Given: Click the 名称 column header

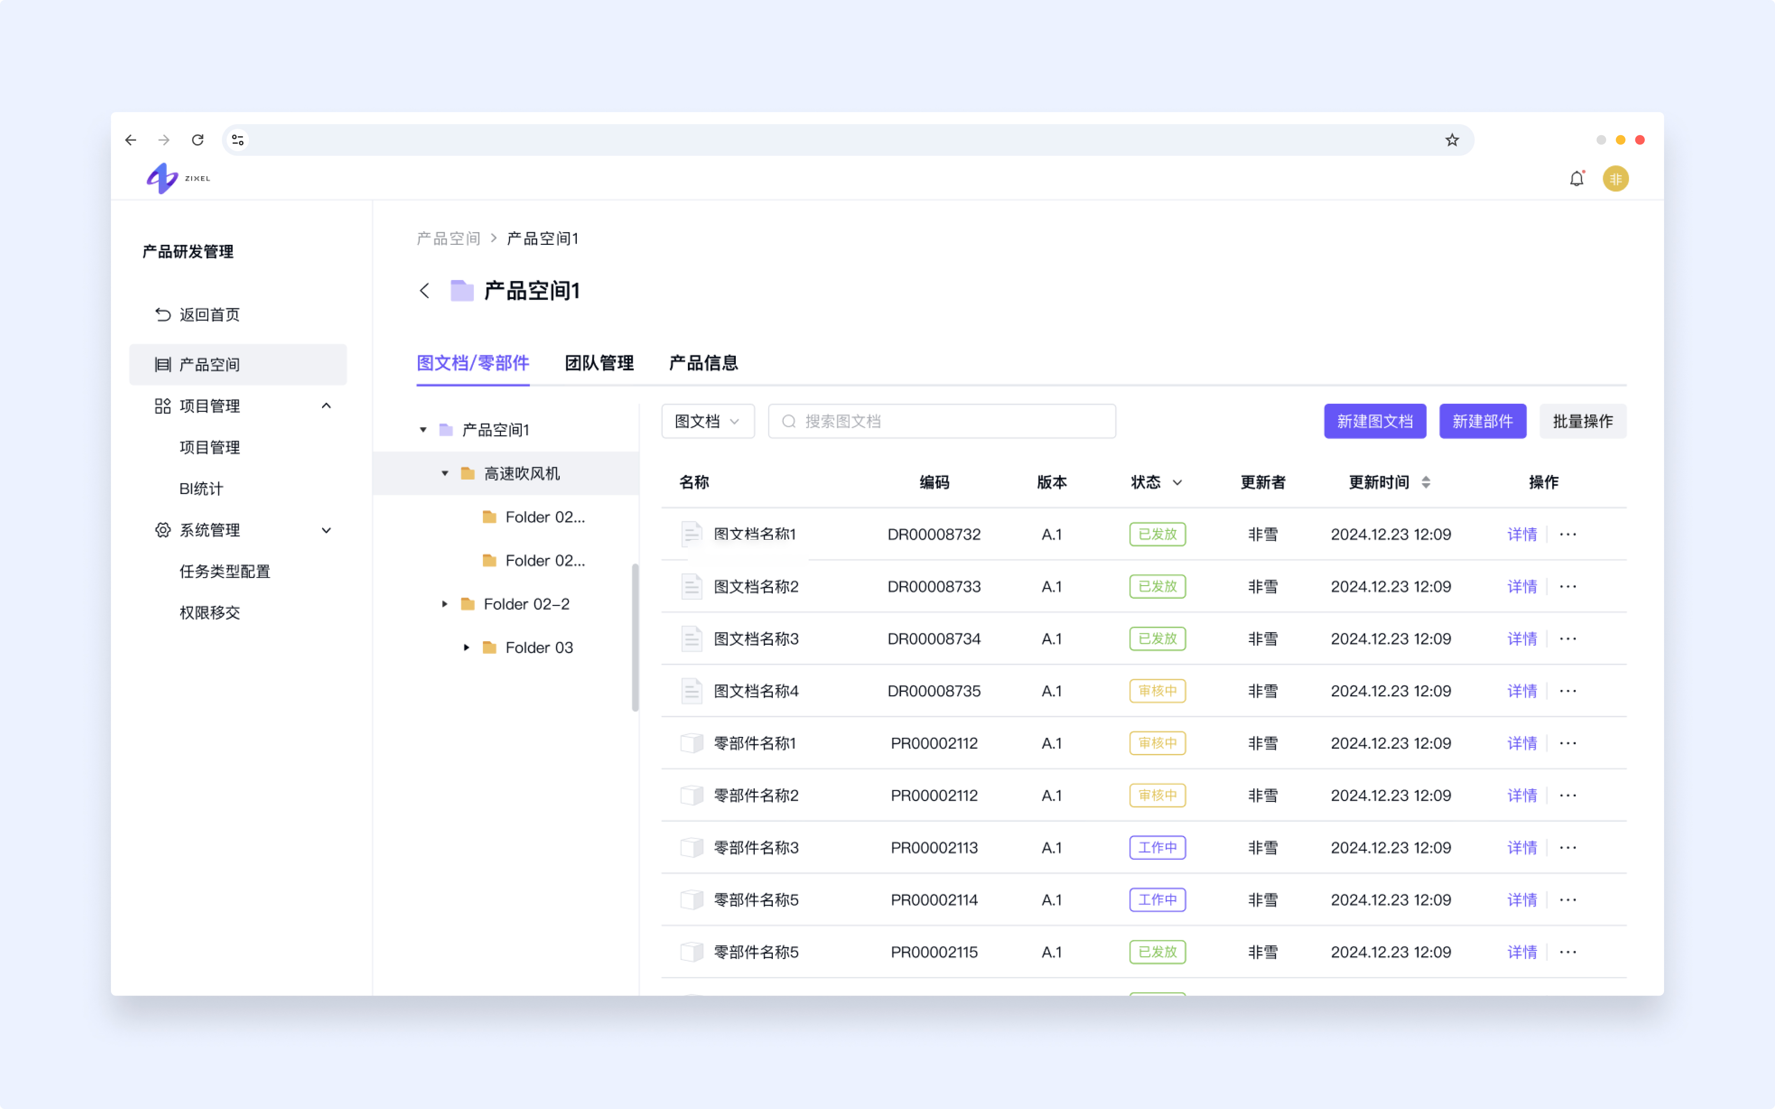Looking at the screenshot, I should point(694,482).
